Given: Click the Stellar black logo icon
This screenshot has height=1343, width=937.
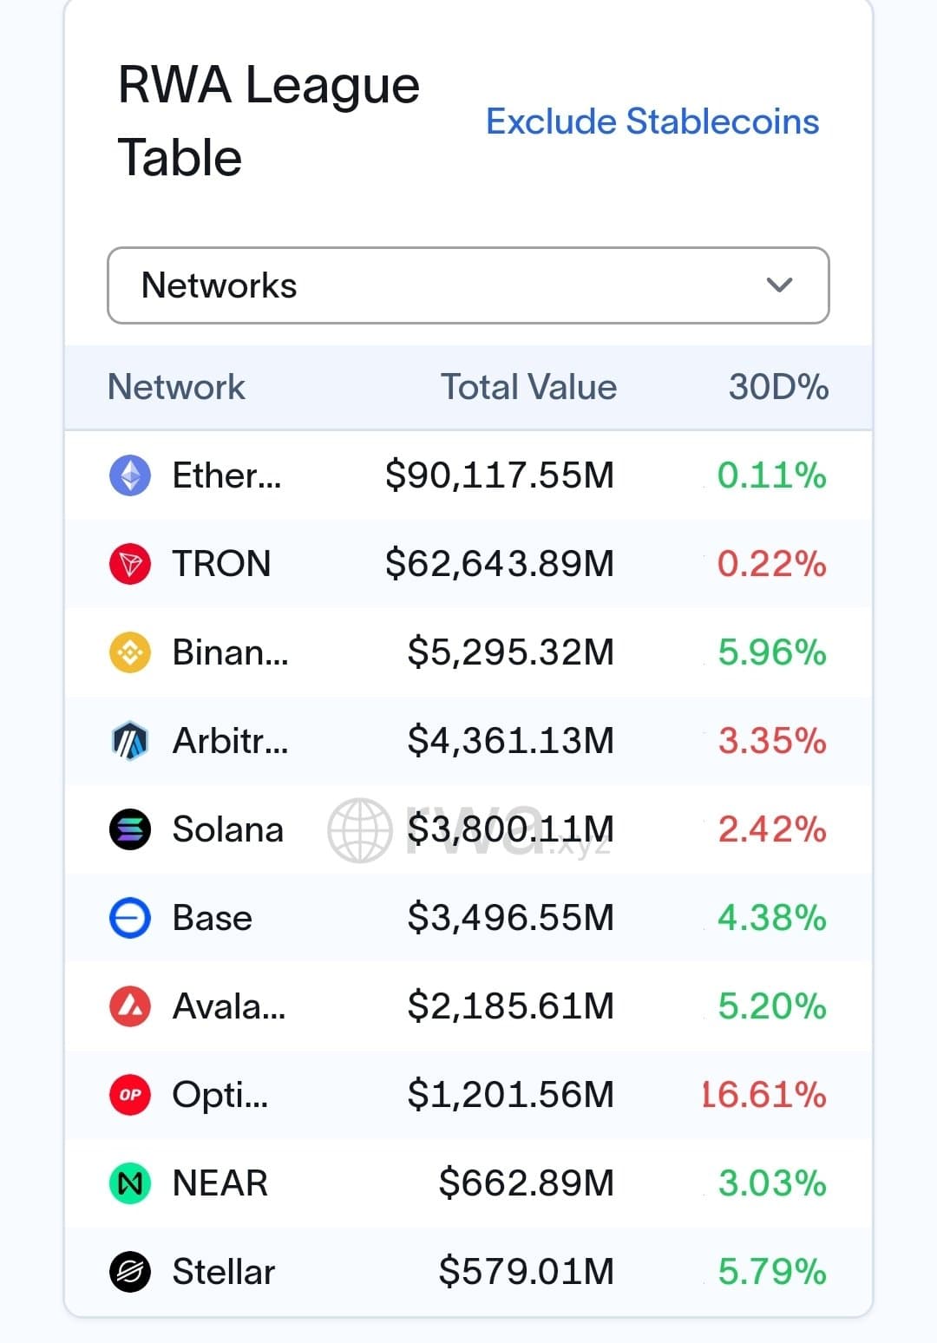Looking at the screenshot, I should (130, 1272).
